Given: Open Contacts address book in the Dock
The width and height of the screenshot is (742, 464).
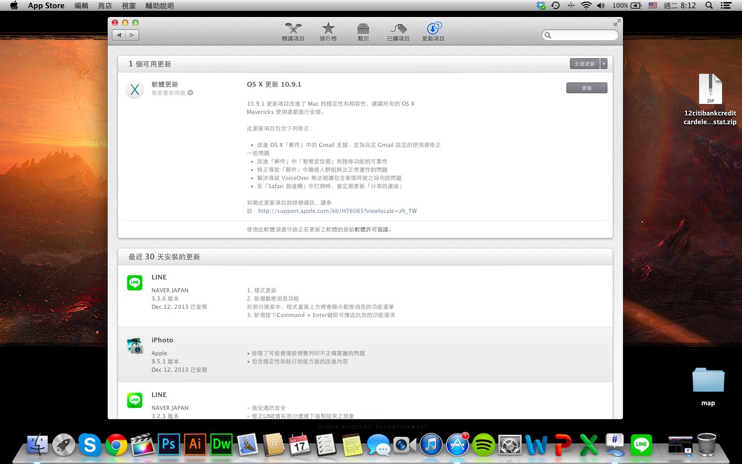Looking at the screenshot, I should coord(274,444).
